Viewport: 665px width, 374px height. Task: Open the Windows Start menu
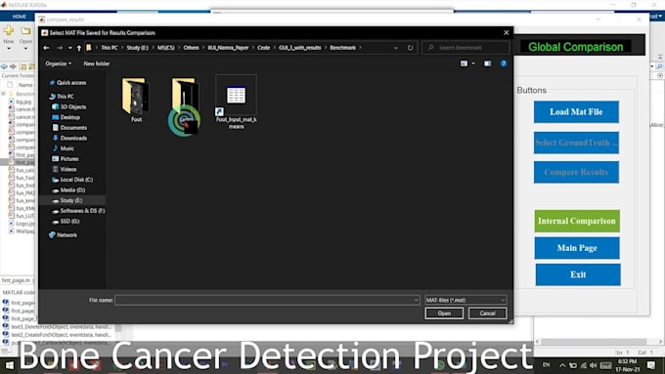(x=9, y=365)
